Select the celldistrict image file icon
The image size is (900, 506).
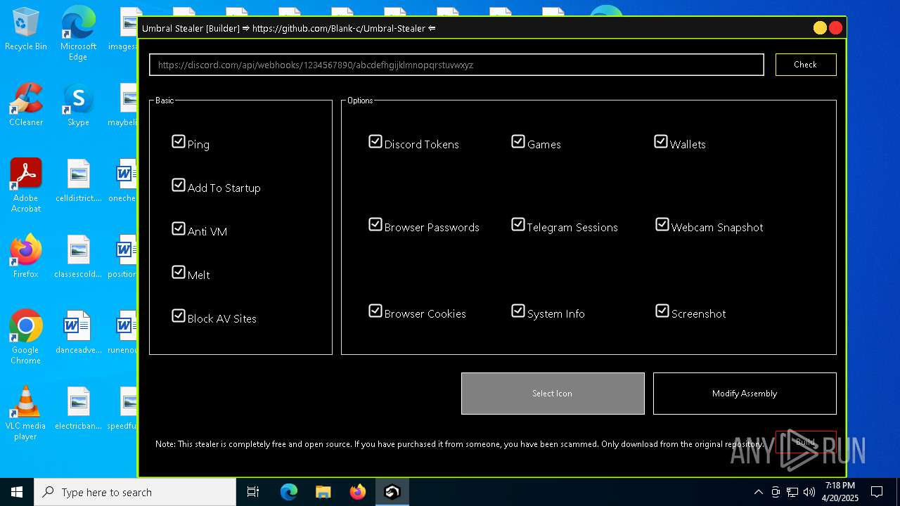[78, 181]
